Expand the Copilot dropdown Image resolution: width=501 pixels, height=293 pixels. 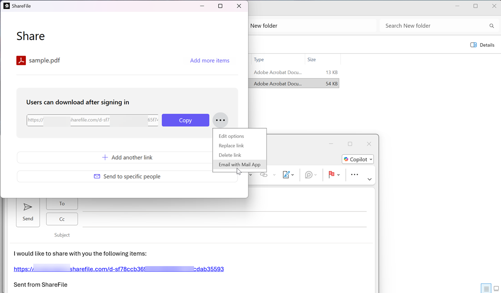tap(358, 159)
